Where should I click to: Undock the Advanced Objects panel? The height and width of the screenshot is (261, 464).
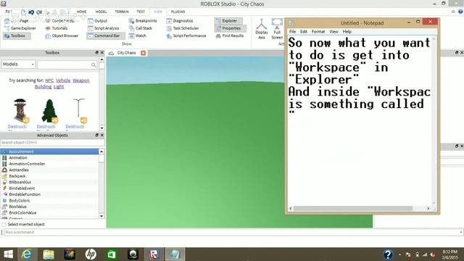(x=96, y=136)
